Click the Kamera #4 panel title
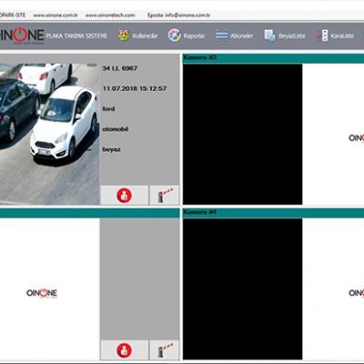Screen dimensions: 364x364 click(x=200, y=212)
